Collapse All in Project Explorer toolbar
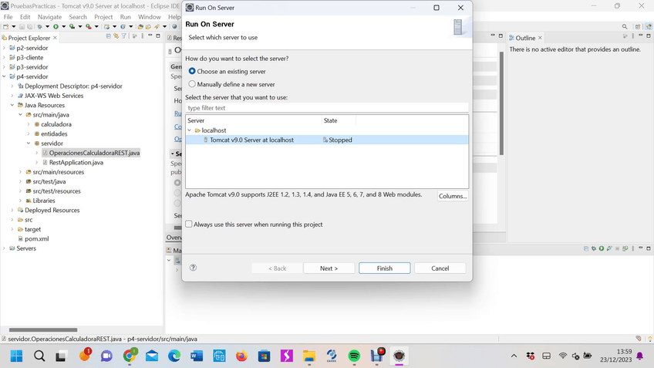 (x=109, y=36)
